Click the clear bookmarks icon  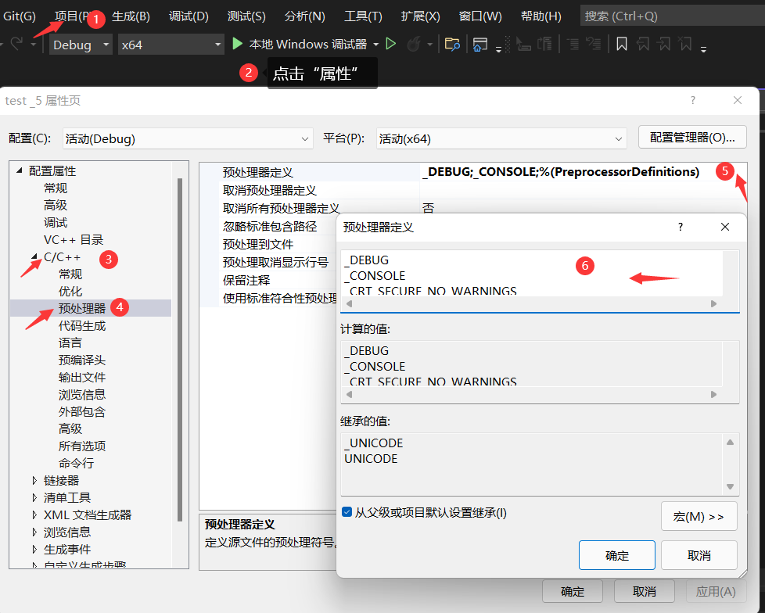[x=685, y=45]
